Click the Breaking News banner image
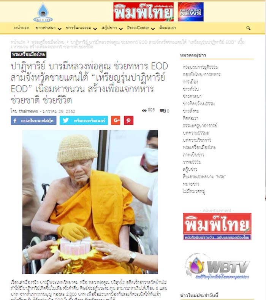 point(191,12)
